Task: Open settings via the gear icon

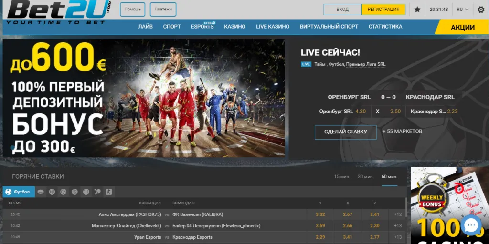Action: click(481, 10)
